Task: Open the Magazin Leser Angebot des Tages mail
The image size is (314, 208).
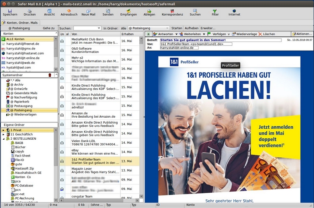Action: [x=100, y=170]
